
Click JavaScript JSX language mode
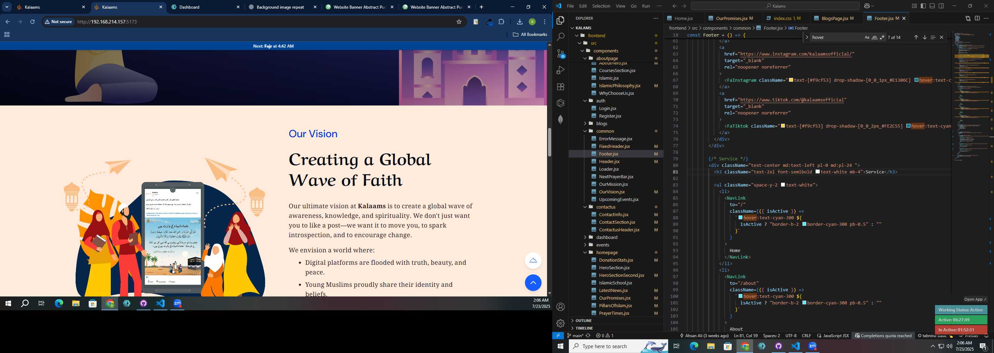point(833,336)
